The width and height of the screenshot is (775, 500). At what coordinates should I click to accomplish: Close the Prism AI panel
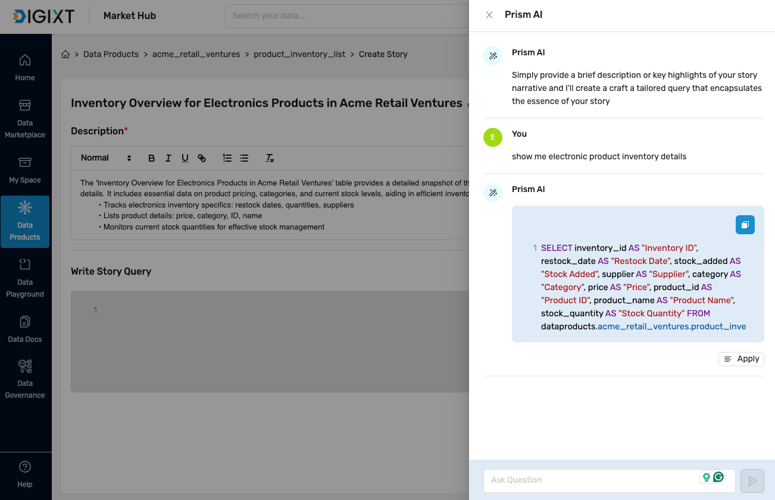click(x=489, y=15)
